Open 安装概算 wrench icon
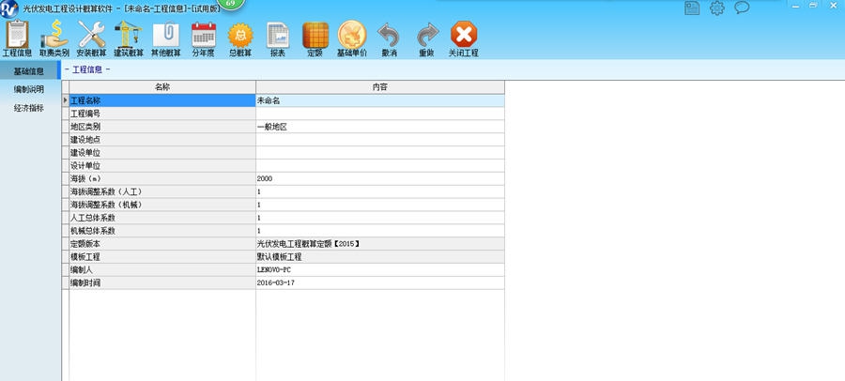Screen dimensions: 845x381 click(91, 38)
